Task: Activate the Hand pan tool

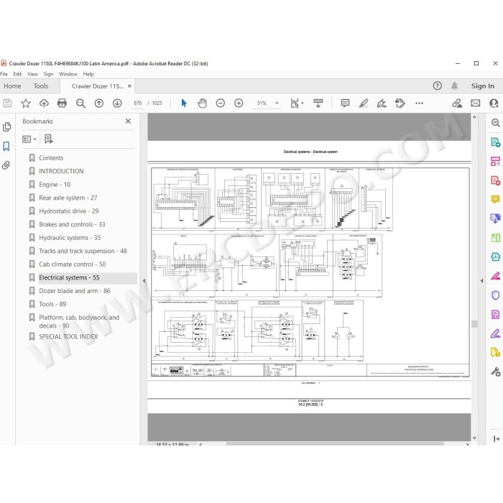Action: click(x=202, y=103)
